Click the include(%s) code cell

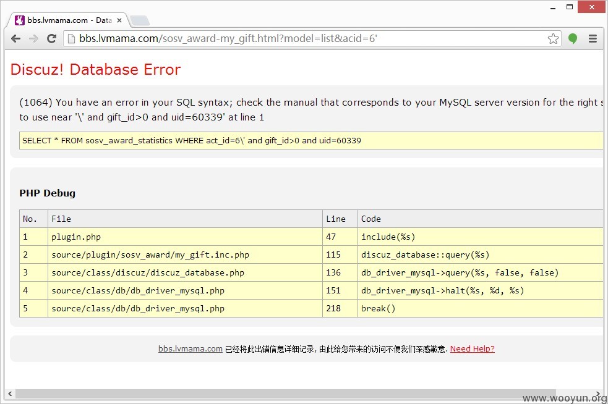(480, 237)
